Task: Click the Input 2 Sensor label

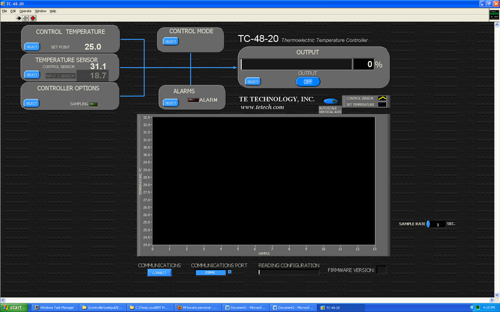Action: [60, 76]
